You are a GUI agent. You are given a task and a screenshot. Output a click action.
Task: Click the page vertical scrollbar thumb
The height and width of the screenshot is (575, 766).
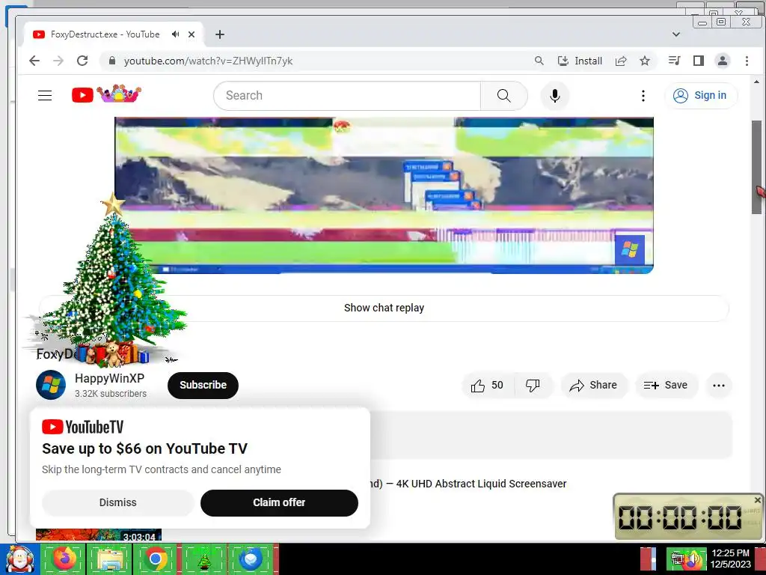(756, 166)
